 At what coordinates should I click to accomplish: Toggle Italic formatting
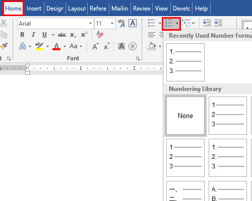[x=33, y=35]
